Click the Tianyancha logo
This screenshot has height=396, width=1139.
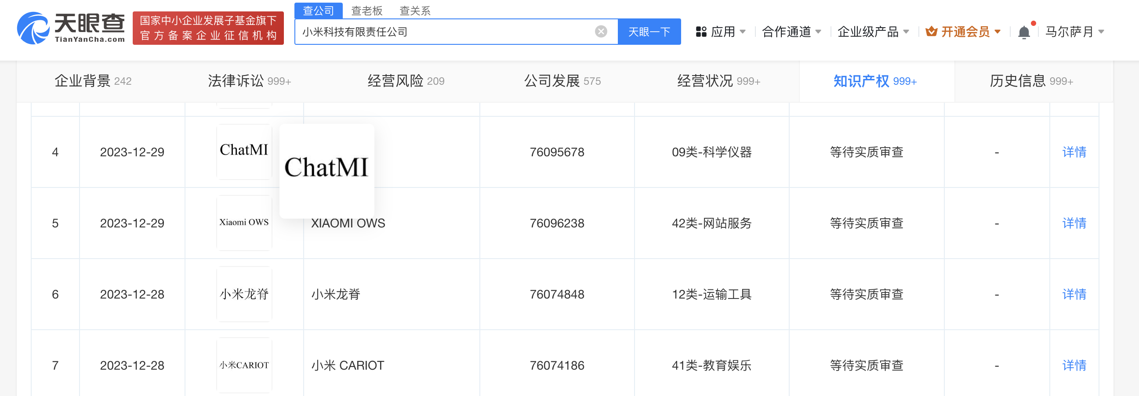[71, 29]
